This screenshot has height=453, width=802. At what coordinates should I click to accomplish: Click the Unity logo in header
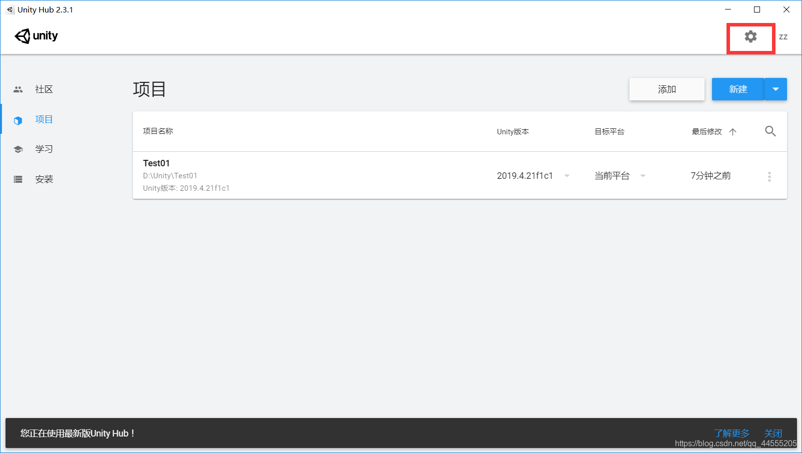click(36, 36)
